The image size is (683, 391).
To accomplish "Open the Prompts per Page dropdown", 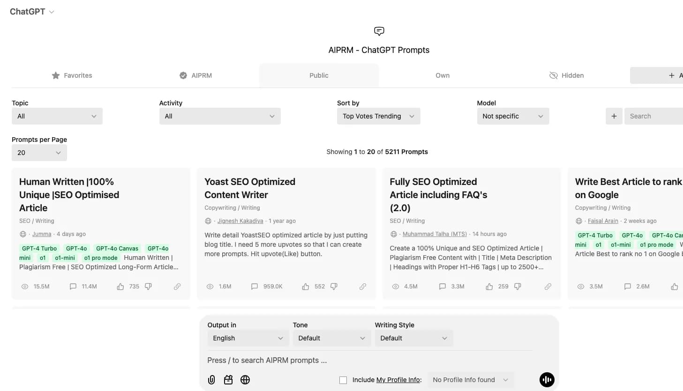I will [x=39, y=153].
